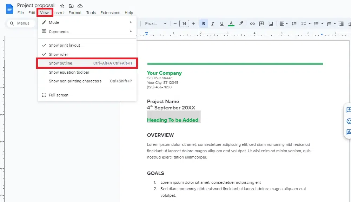The height and width of the screenshot is (202, 351).
Task: Click the OVERVIEW heading
Action: (x=160, y=135)
